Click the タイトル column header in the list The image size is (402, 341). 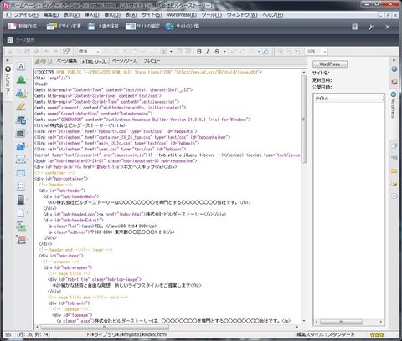pos(348,99)
